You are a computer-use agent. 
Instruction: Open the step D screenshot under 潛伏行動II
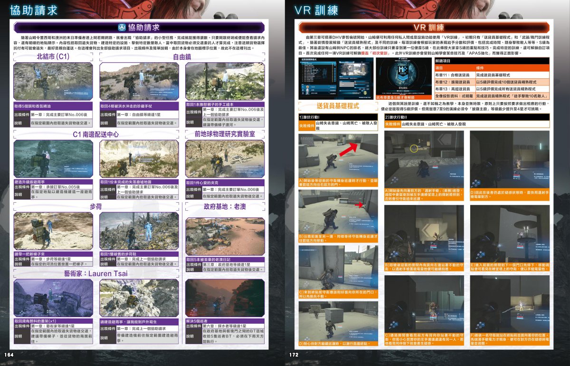click(x=510, y=160)
